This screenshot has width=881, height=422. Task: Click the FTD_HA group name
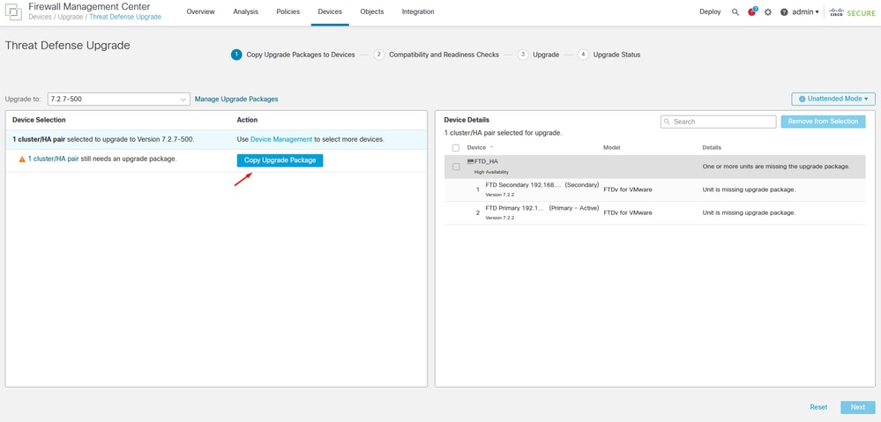pos(486,161)
